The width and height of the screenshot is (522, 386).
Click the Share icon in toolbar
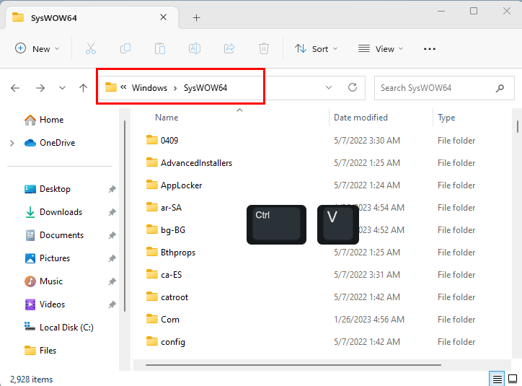229,48
